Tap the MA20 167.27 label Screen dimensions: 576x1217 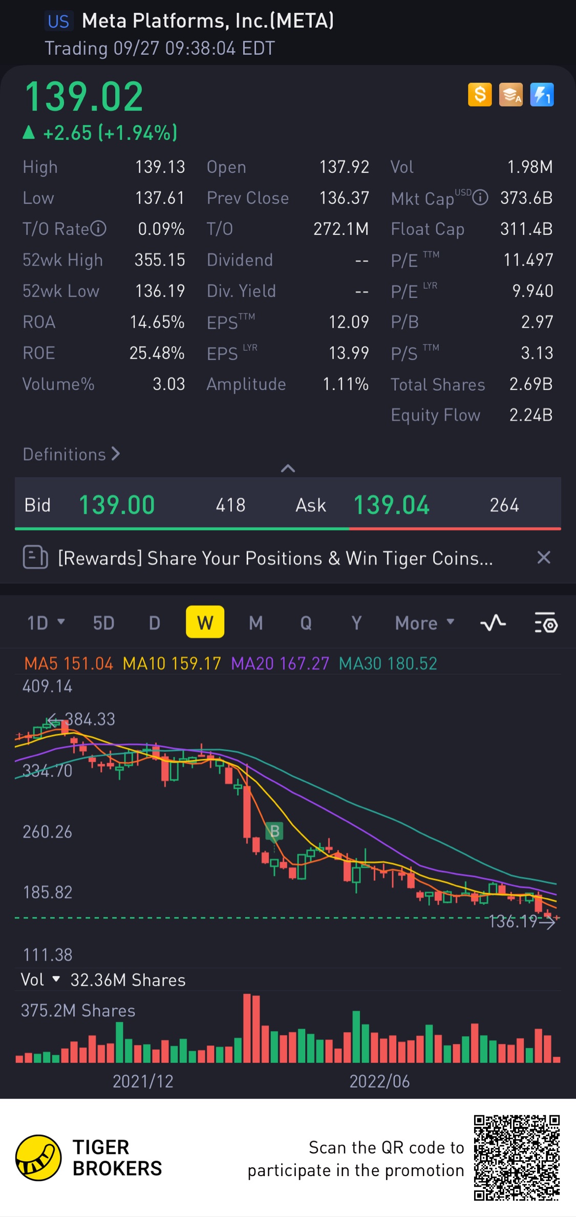pos(280,664)
